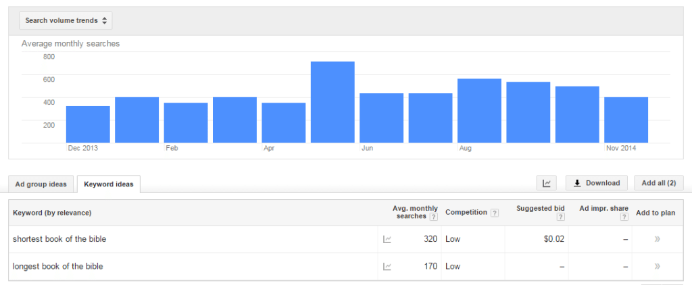Open help icon next to Avg. monthly searches
Image resolution: width=692 pixels, height=285 pixels.
pos(434,217)
